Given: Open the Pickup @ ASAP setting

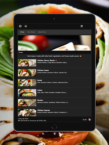Looking at the screenshot, I should click(x=23, y=119).
